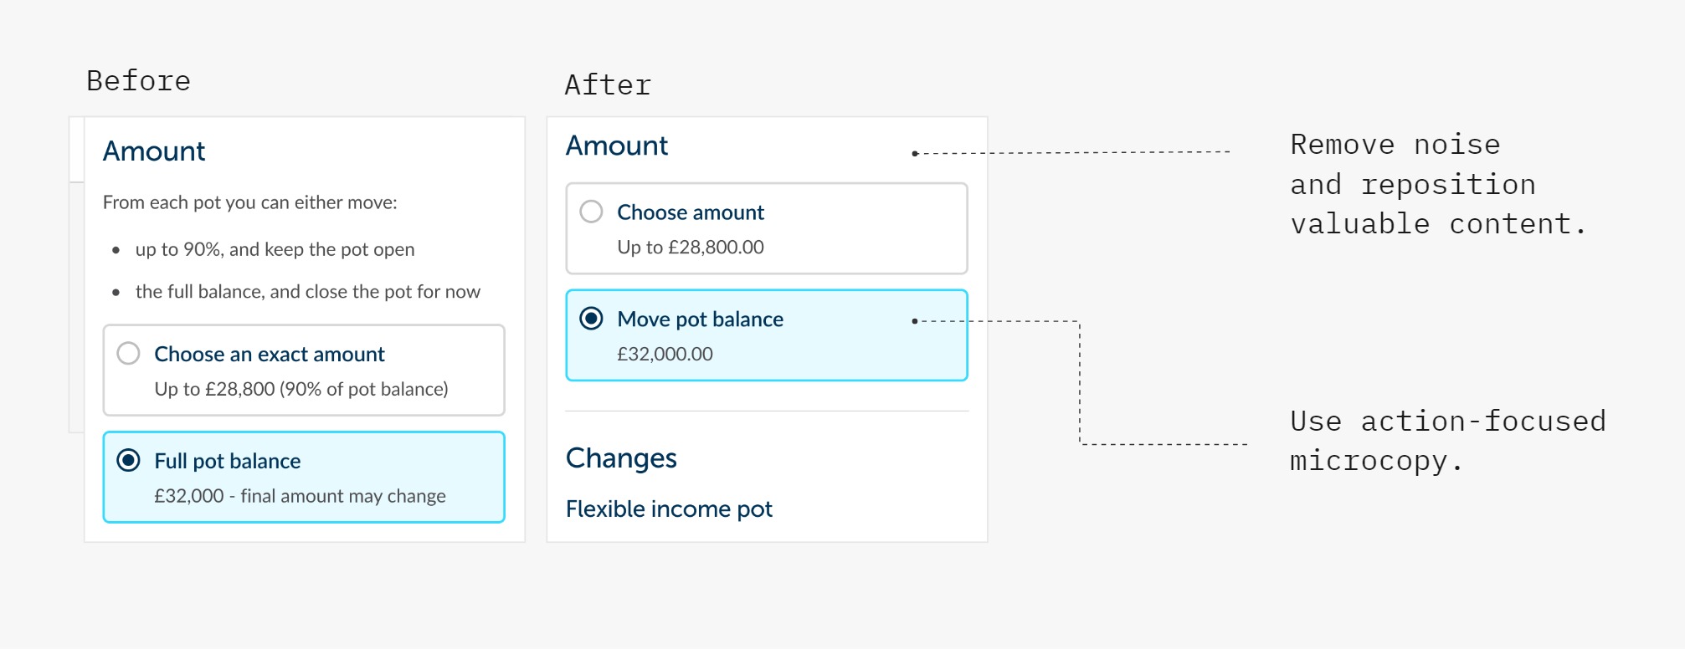Select the "Choose amount" radio button
The width and height of the screenshot is (1685, 649).
592,212
